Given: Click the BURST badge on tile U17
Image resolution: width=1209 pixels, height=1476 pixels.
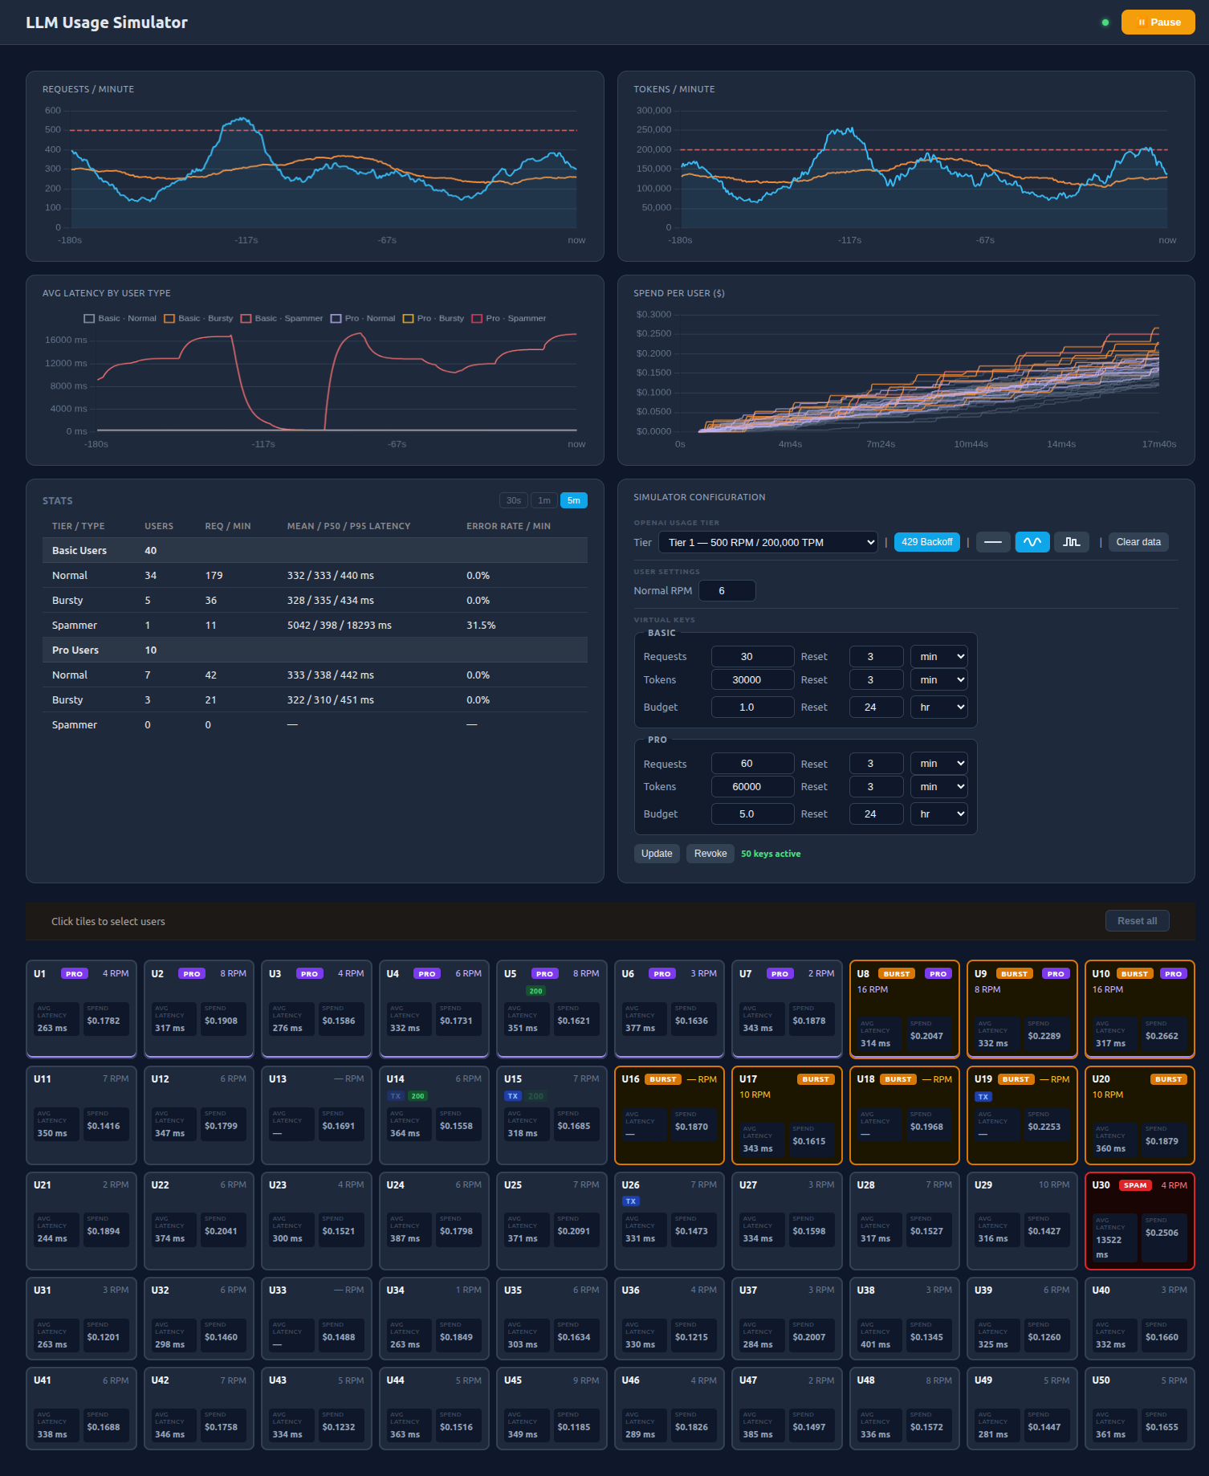Looking at the screenshot, I should (815, 1079).
